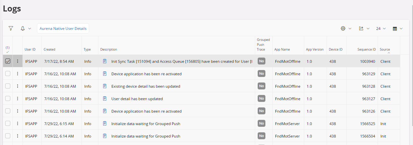413x145 pixels.
Task: Open the filter funnel icon
Action: [x=11, y=28]
